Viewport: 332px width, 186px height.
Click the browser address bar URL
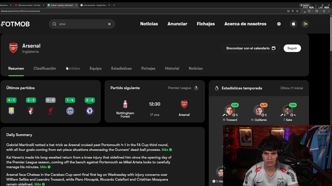[20, 11]
